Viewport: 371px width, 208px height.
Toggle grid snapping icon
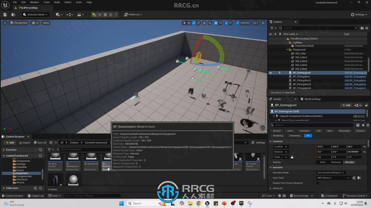[216, 23]
